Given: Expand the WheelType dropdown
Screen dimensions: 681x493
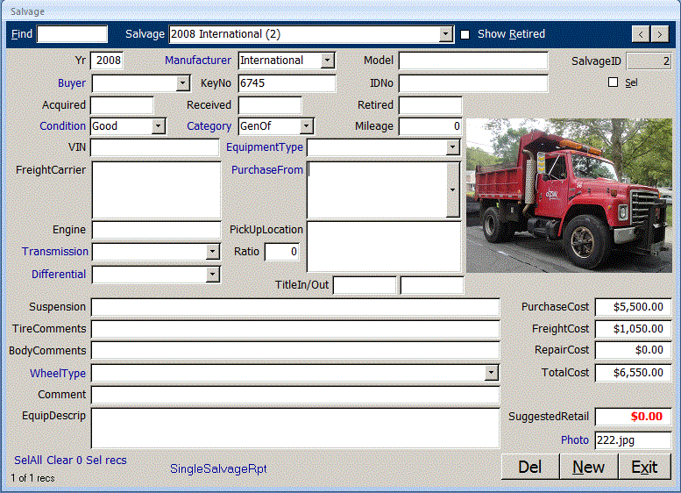Looking at the screenshot, I should coord(492,374).
